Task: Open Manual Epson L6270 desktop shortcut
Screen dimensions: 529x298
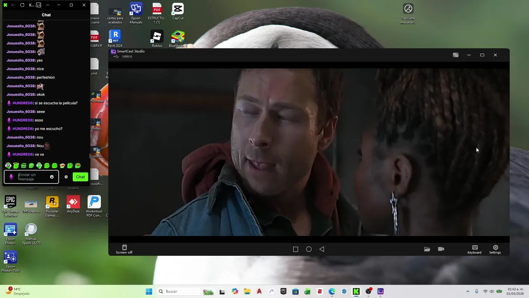Action: click(x=31, y=234)
